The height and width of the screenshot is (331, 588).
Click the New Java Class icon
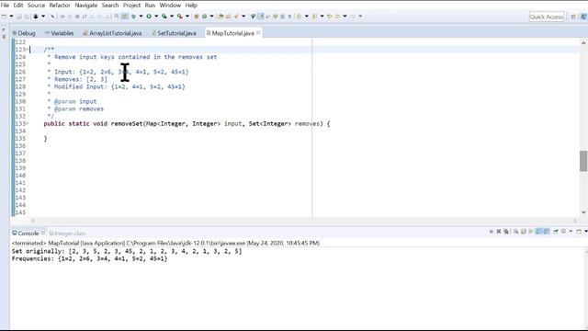point(204,17)
